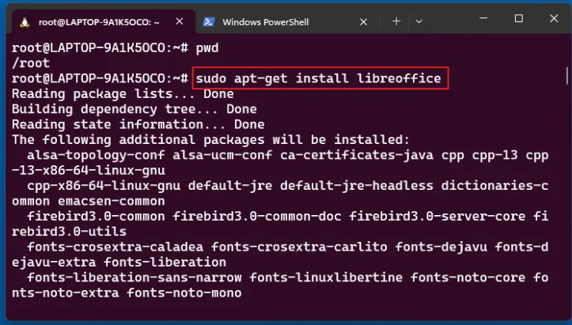Click the 'fonts-noto-mono' package name
Image resolution: width=572 pixels, height=325 pixels.
coord(184,293)
